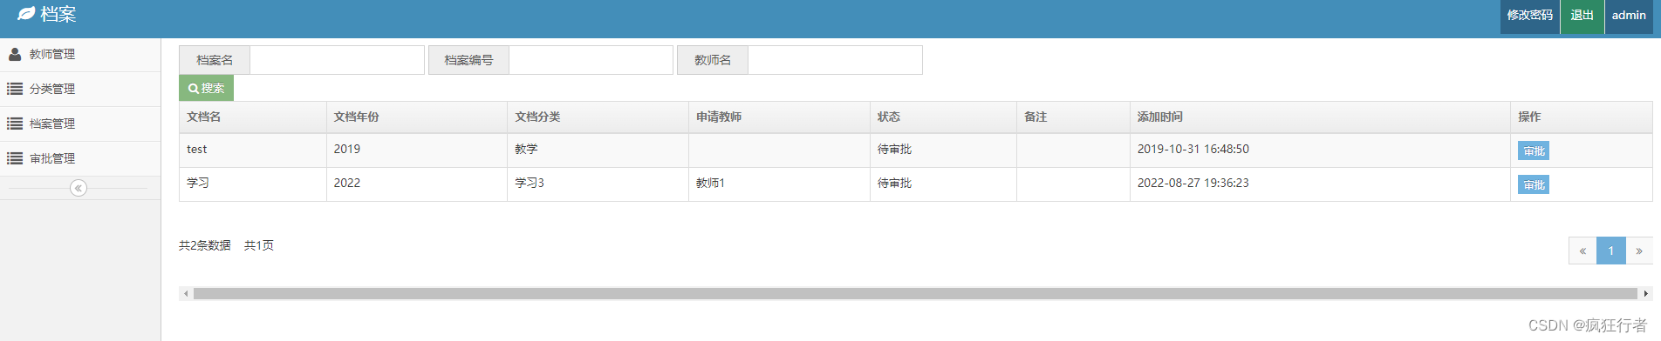Open the 审批管理 menu item
The height and width of the screenshot is (341, 1661).
coord(80,158)
